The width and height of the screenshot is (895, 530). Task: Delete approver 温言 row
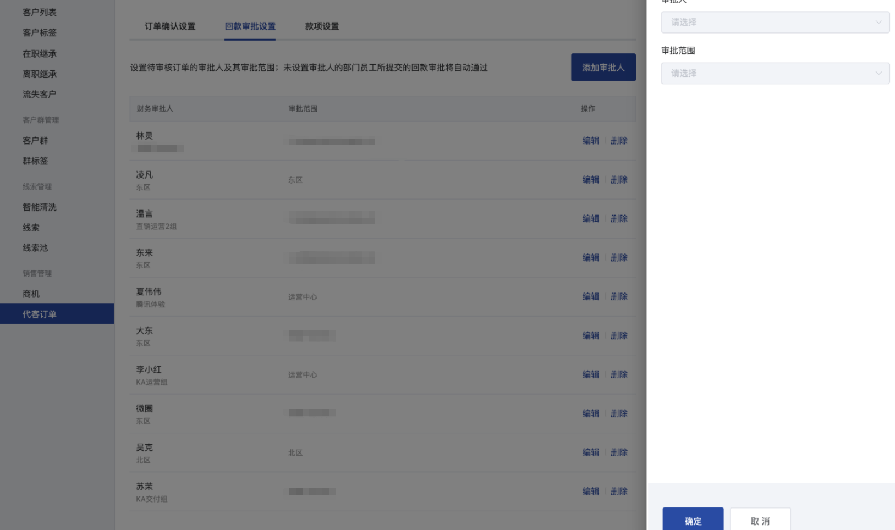coord(619,219)
